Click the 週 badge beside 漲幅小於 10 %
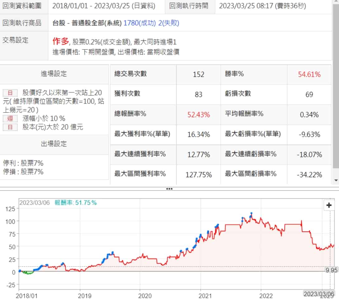This screenshot has height=299, width=339. point(10,118)
